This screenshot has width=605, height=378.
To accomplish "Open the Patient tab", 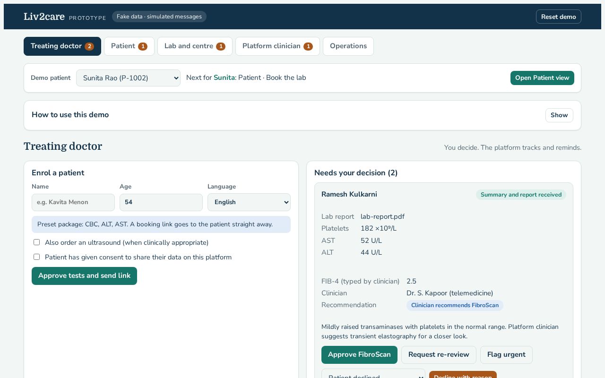I will pos(129,46).
